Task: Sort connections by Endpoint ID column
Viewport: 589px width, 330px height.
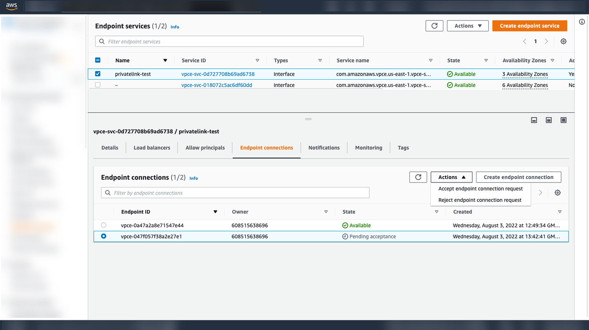Action: (x=215, y=212)
